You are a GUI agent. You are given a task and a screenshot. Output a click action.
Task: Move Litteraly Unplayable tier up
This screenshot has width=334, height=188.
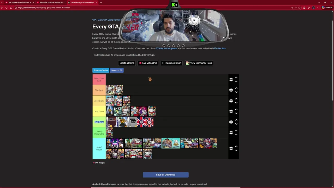point(236,131)
